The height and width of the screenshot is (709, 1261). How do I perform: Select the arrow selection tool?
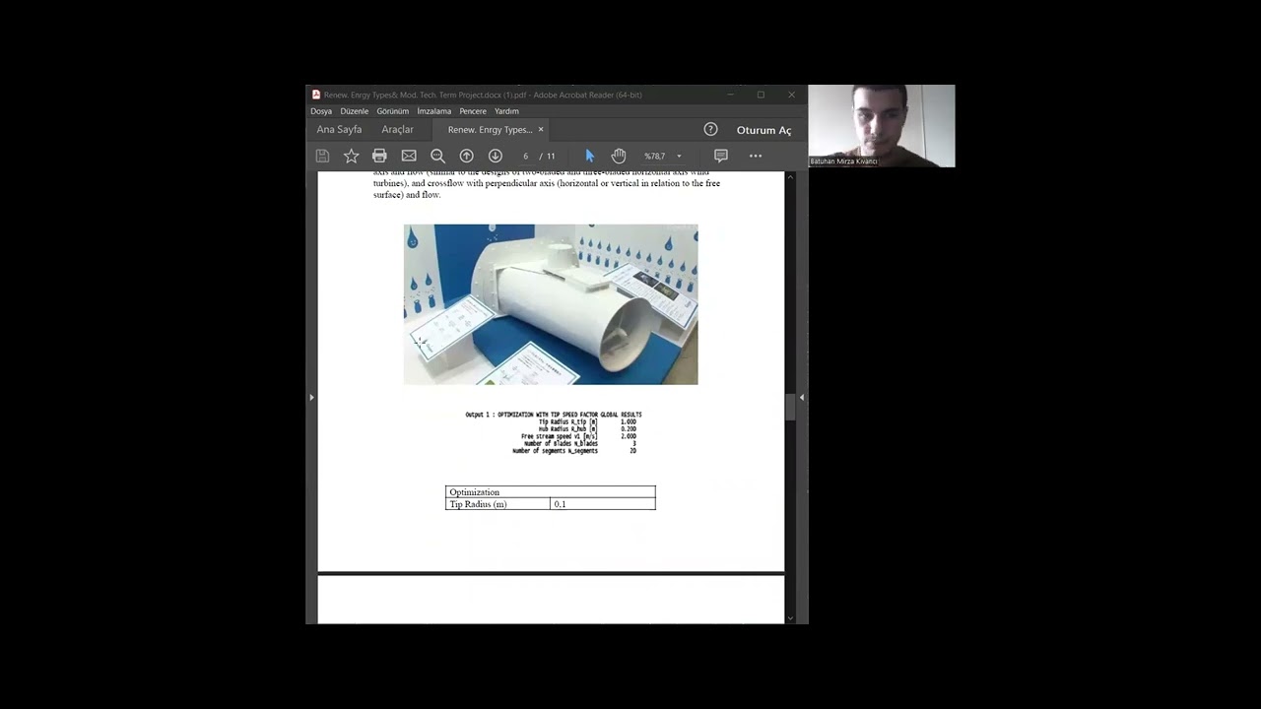pos(590,156)
